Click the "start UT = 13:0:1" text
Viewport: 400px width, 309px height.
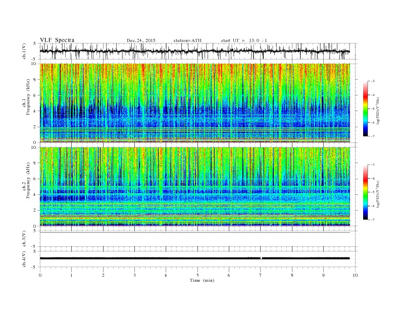[244, 40]
